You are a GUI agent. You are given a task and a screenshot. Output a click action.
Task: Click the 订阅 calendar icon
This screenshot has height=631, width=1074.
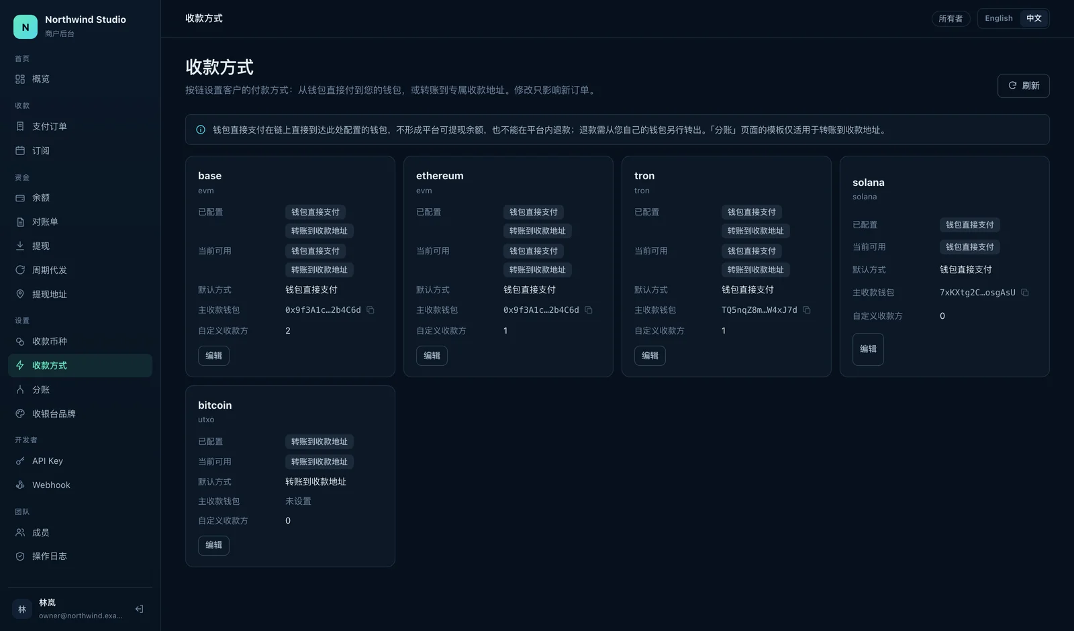20,150
